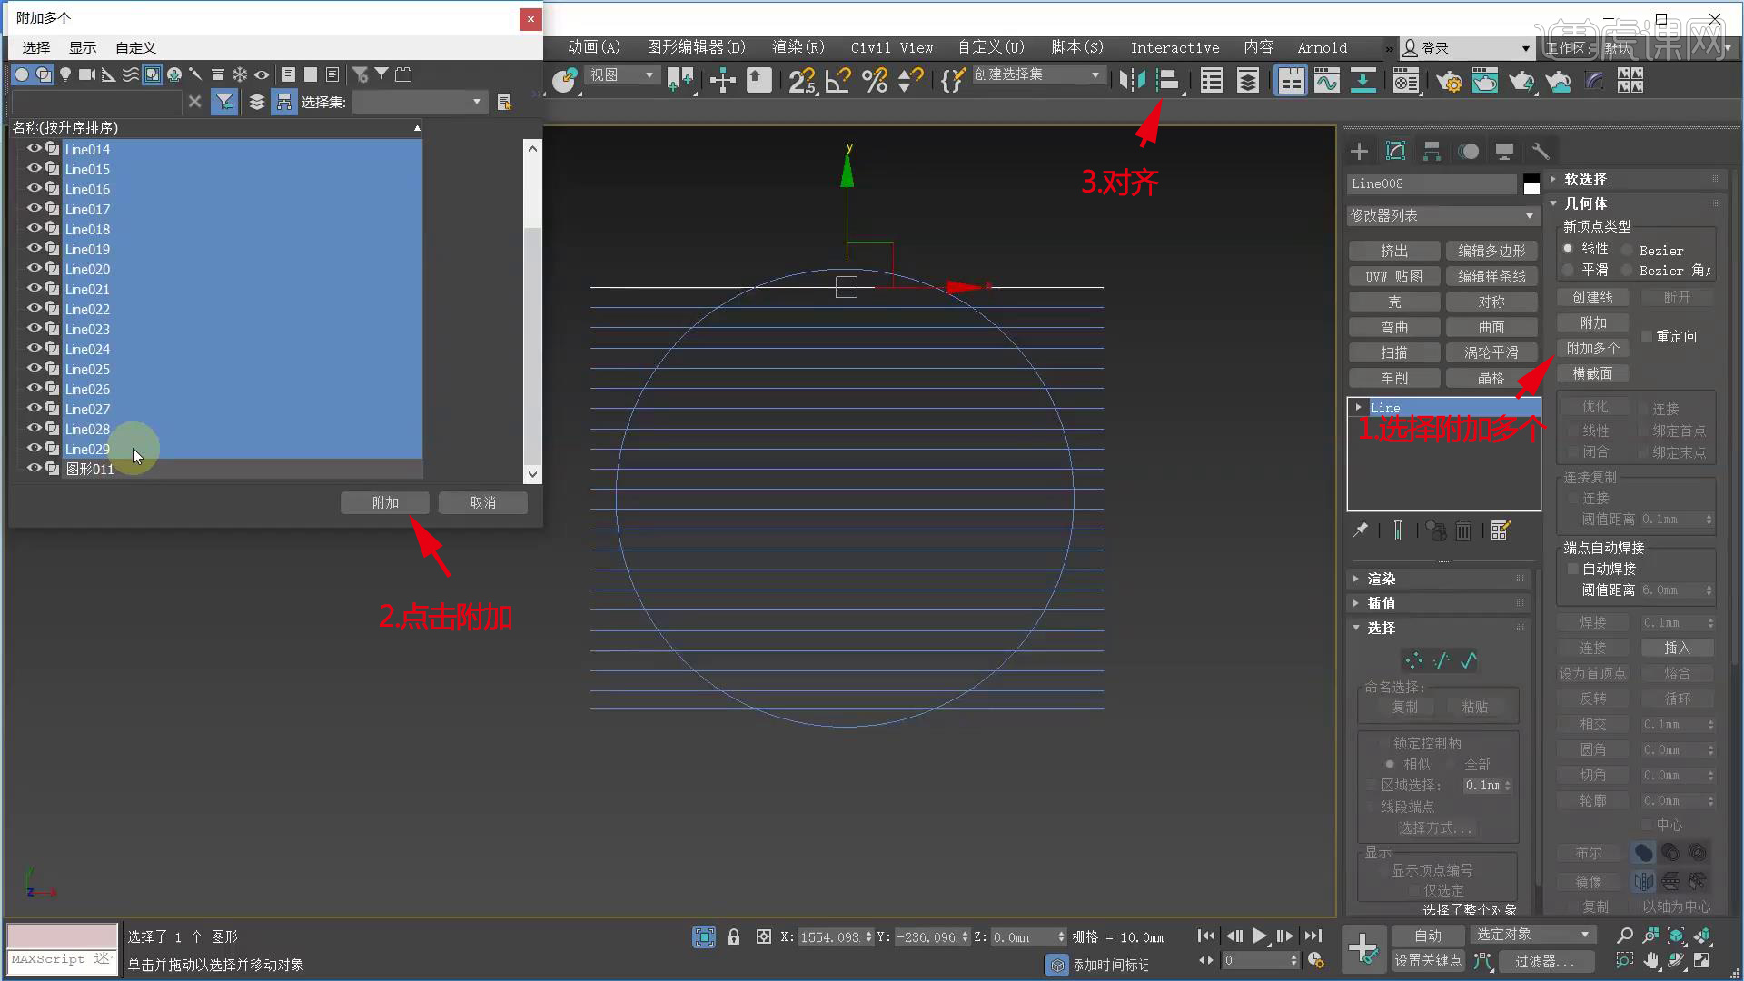Select the Vertex sub-object icon
The width and height of the screenshot is (1744, 981).
pyautogui.click(x=1413, y=660)
